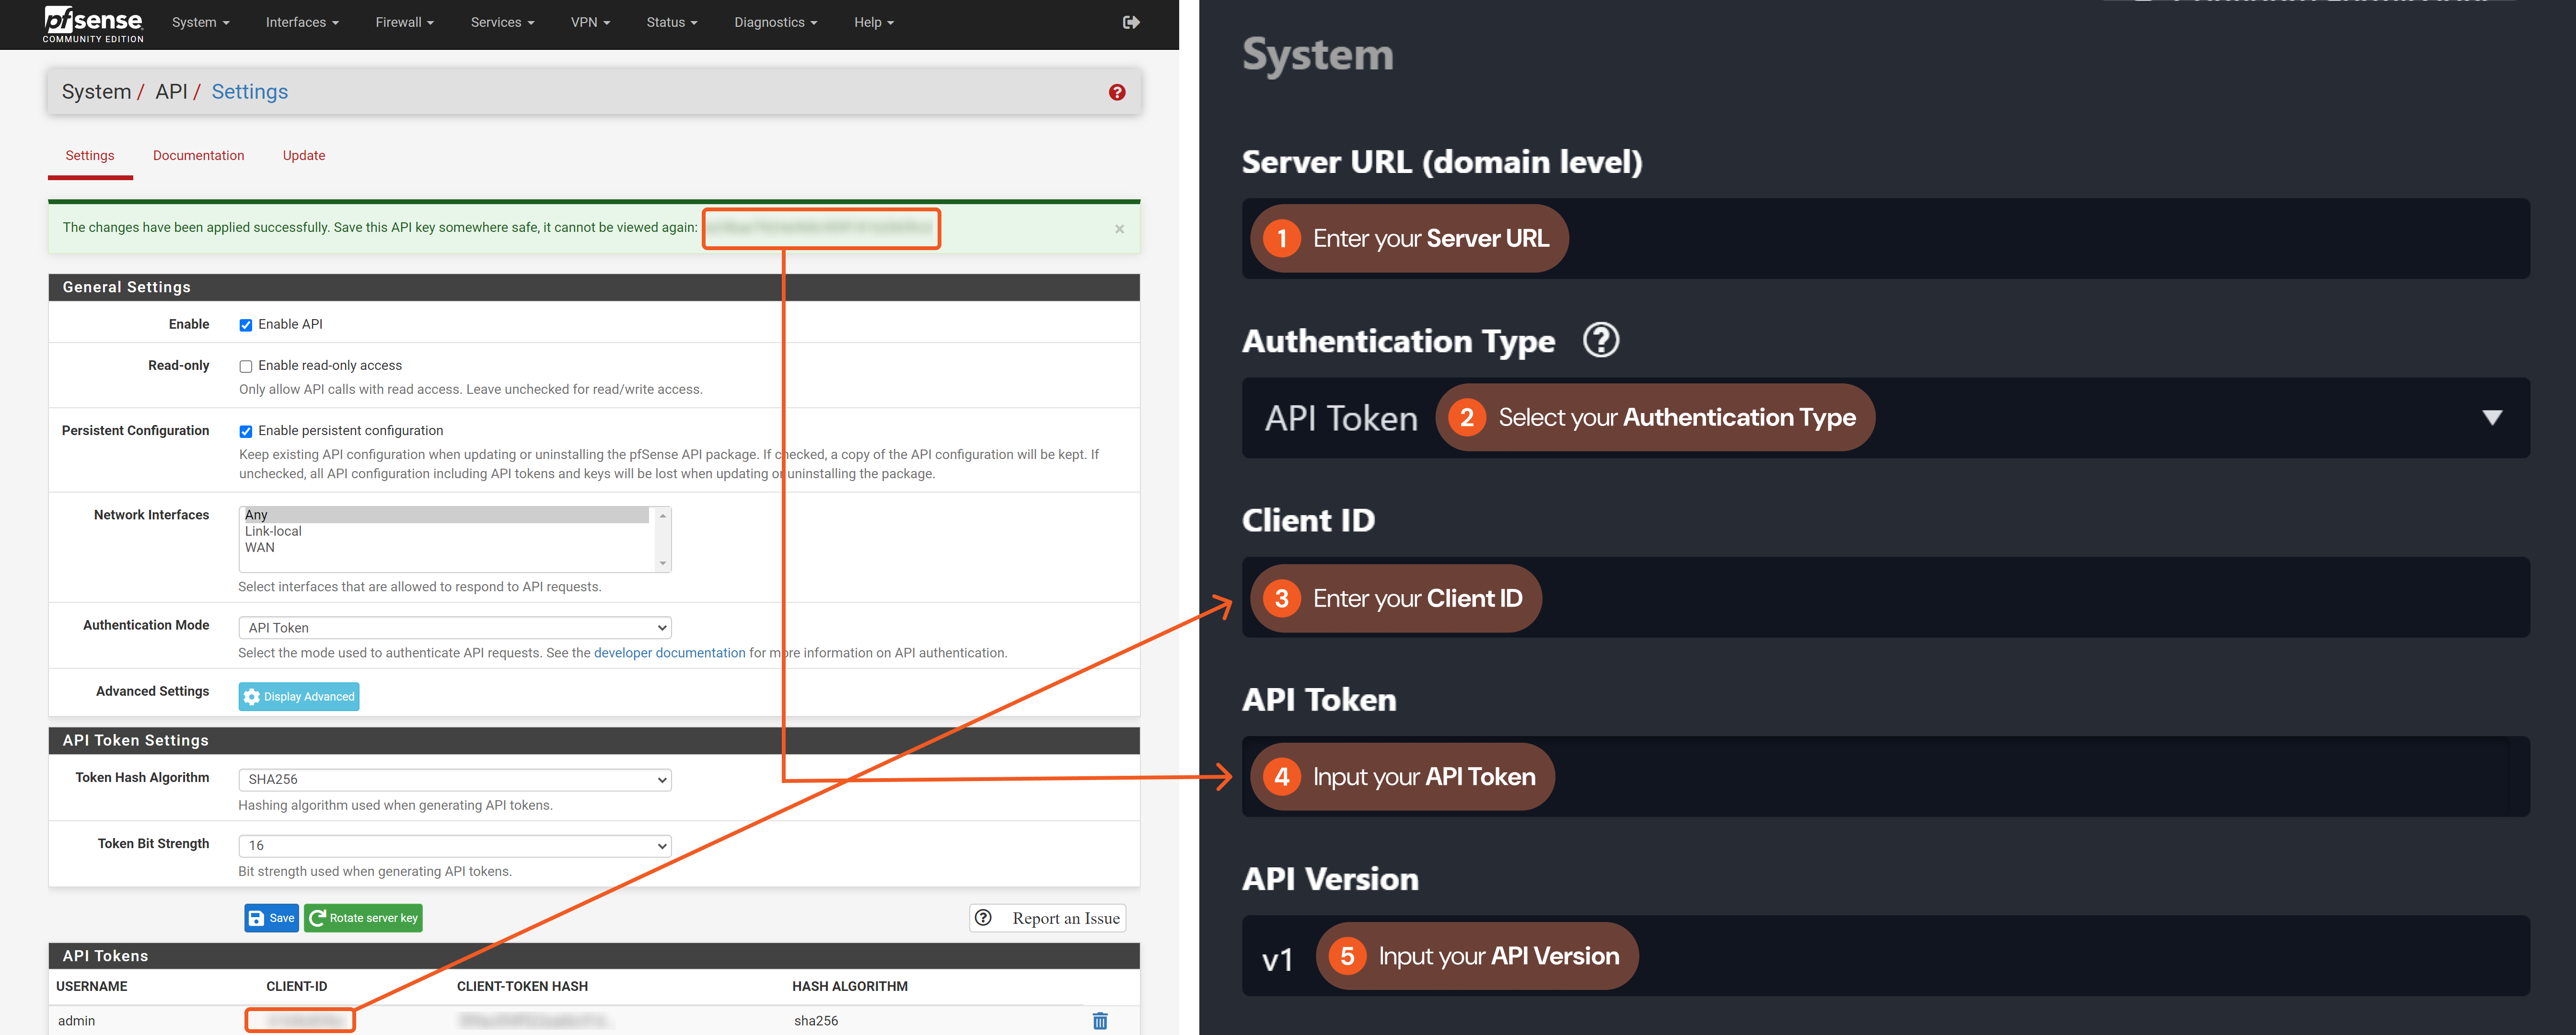Uncheck the Enable API checkbox

[246, 325]
